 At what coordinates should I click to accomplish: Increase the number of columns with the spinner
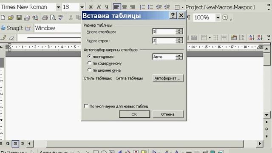point(179,30)
